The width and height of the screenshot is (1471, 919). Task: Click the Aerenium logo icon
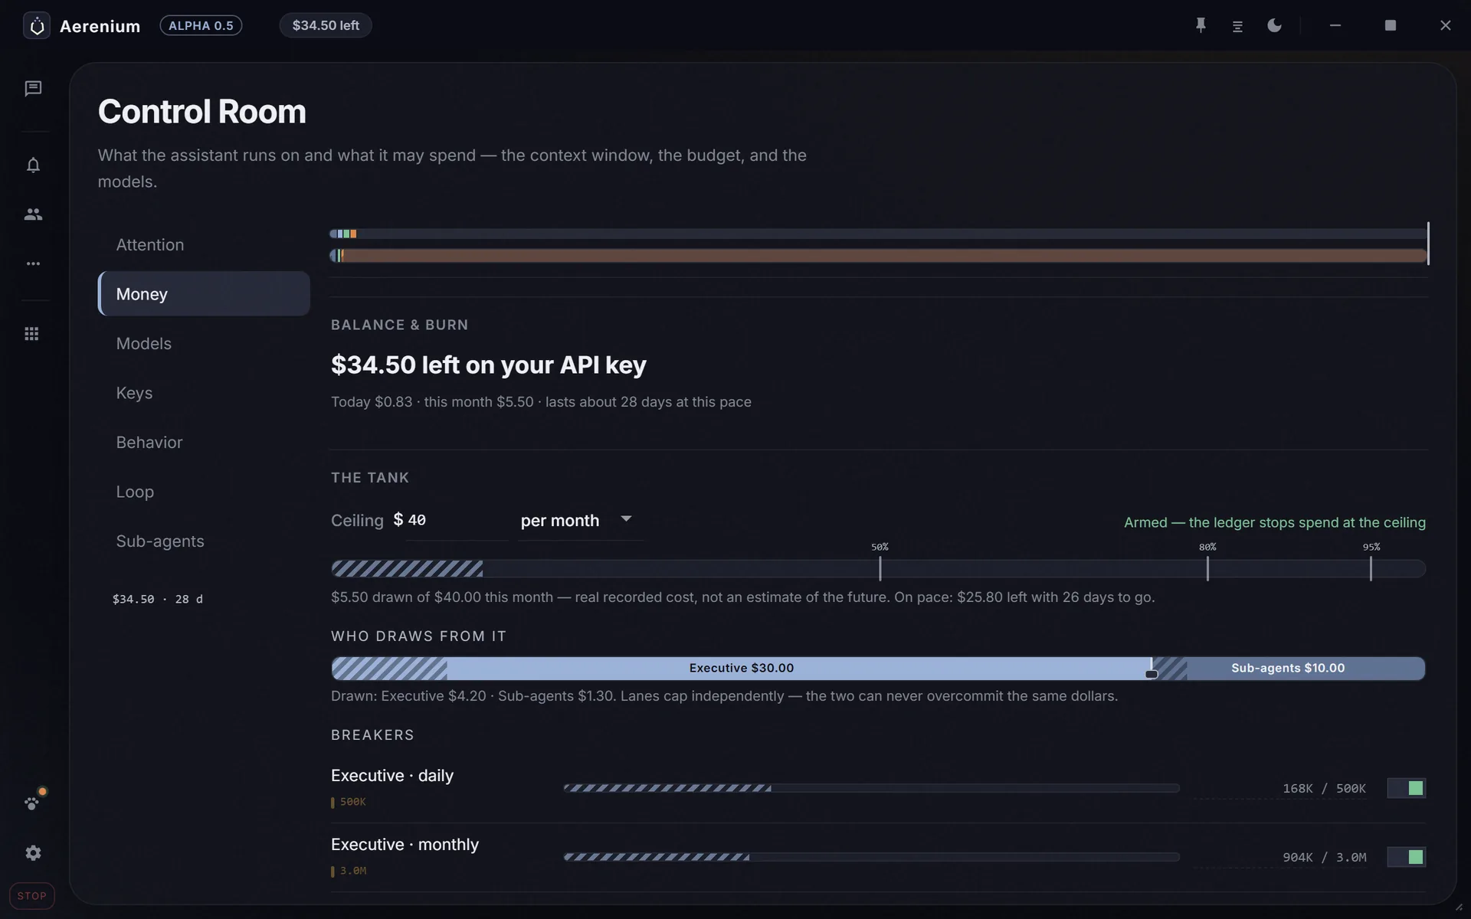pos(37,26)
